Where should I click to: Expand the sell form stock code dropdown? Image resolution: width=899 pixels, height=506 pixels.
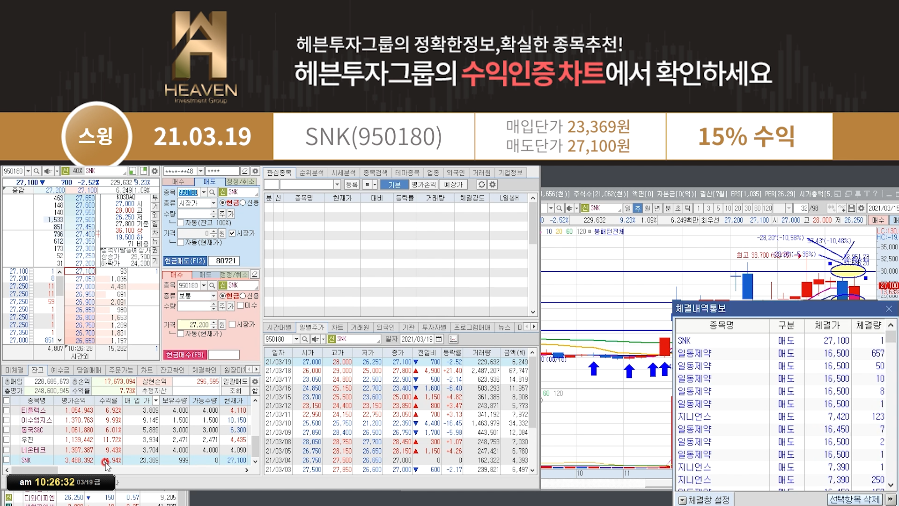coord(204,192)
